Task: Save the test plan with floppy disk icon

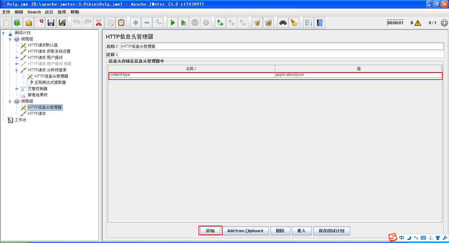Action: coord(51,23)
